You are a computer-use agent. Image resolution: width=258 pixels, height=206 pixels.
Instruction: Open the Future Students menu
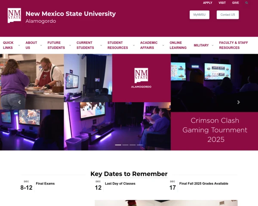[x=56, y=45]
